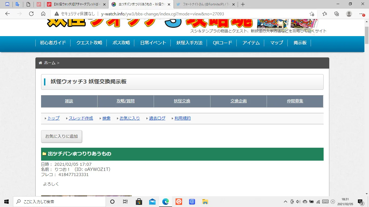This screenshot has height=207, width=369.
Task: Switch to the フォートナイトさん Twitter tab
Action: pos(204,4)
